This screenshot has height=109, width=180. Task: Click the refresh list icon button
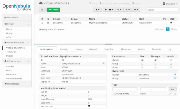point(42,10)
